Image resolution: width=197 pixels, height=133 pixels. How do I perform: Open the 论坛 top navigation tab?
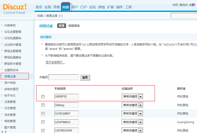point(93,7)
